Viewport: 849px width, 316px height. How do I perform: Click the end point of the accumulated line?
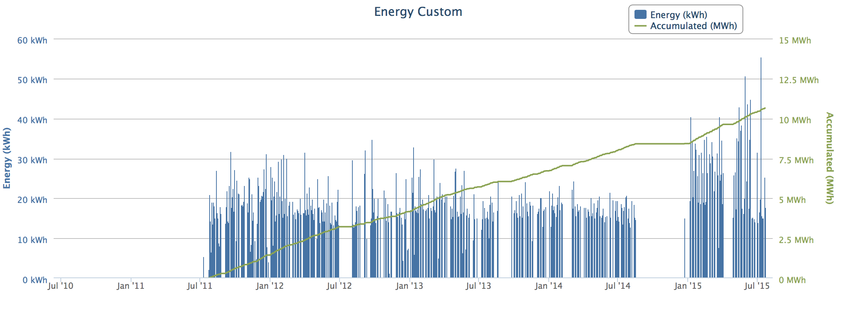pos(765,108)
